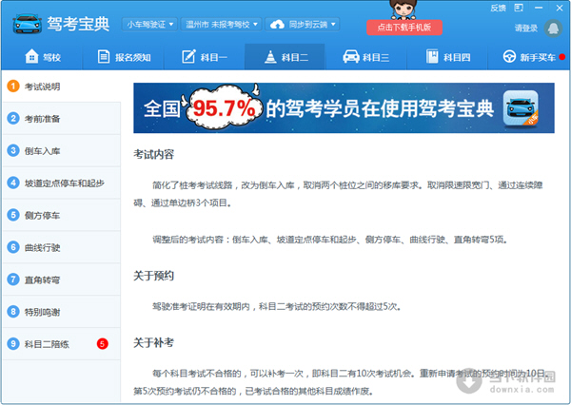Click the book icon for 科目四
This screenshot has width=571, height=405.
432,56
